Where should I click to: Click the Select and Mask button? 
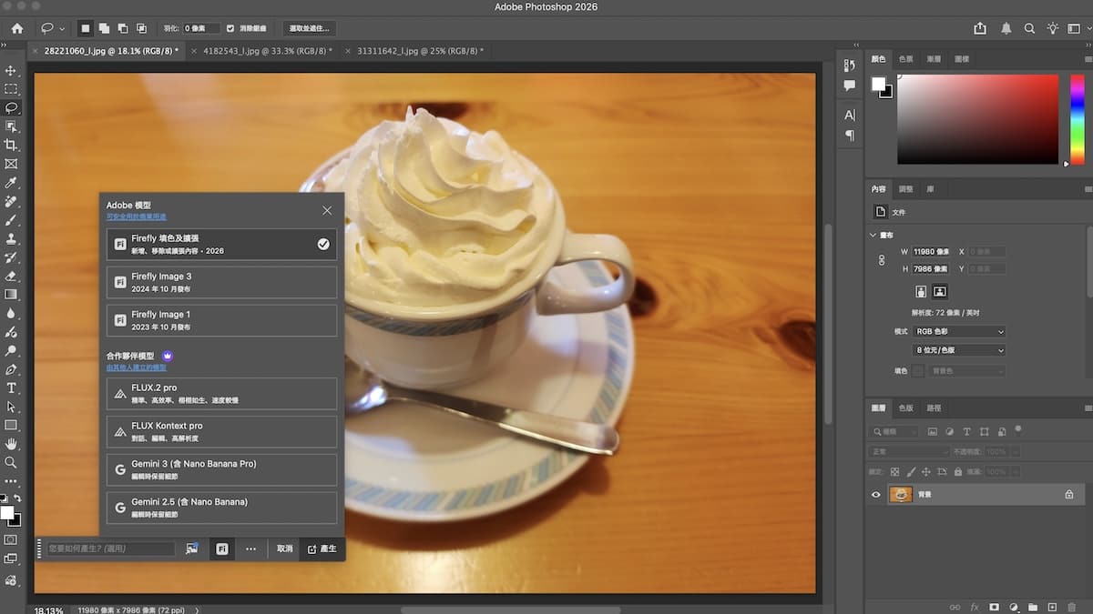[x=309, y=28]
